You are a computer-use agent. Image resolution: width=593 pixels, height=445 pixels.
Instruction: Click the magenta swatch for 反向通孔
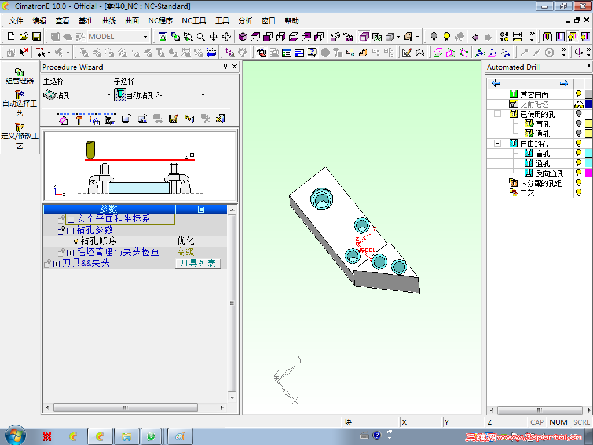[589, 173]
